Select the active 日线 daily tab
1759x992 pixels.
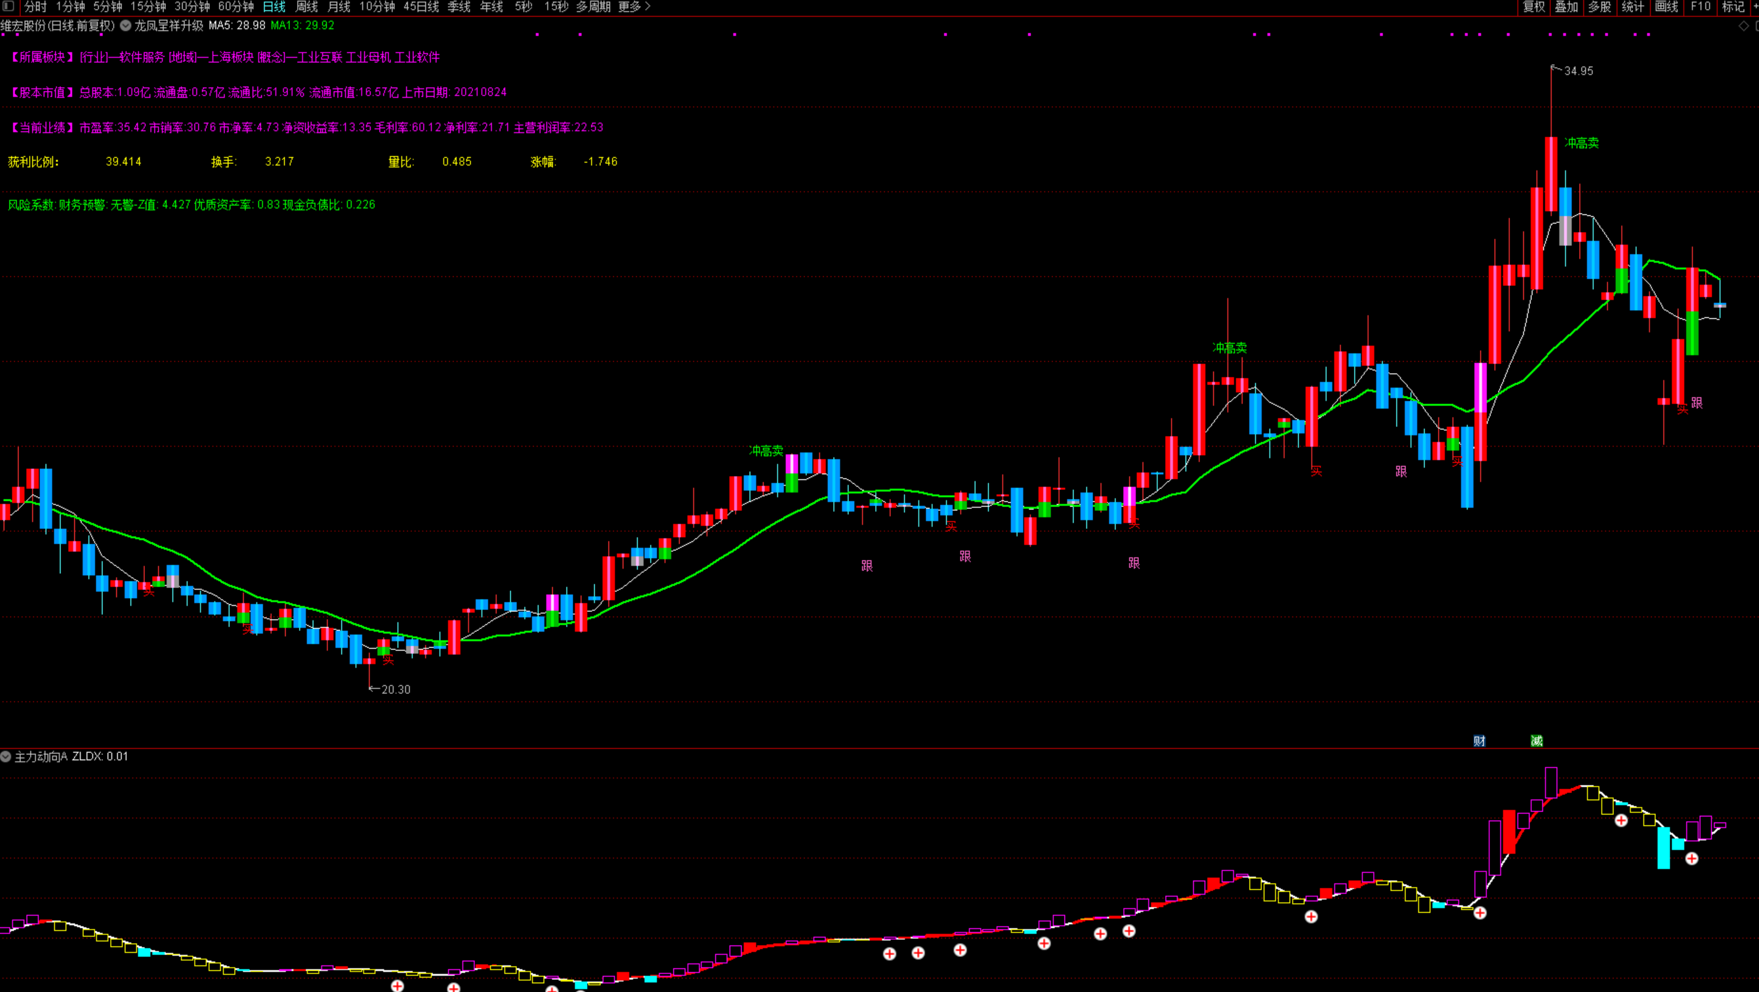coord(274,6)
